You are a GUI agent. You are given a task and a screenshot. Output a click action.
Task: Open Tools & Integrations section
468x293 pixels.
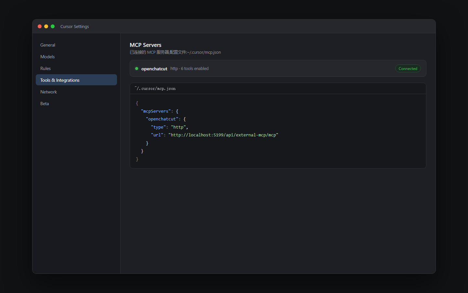pos(76,80)
